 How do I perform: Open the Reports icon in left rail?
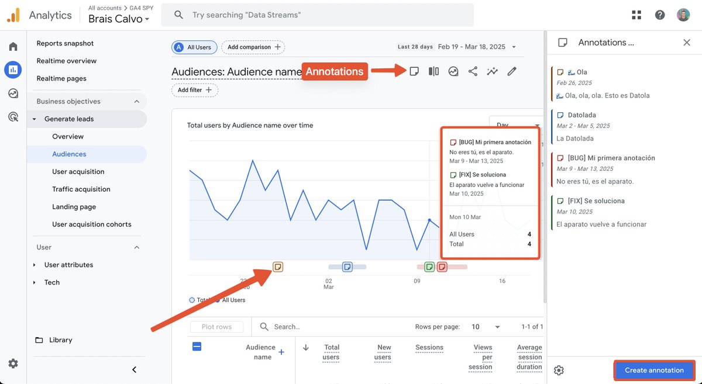[x=13, y=70]
